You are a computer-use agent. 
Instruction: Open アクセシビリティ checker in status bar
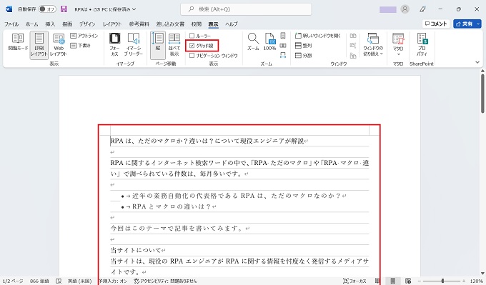click(166, 281)
